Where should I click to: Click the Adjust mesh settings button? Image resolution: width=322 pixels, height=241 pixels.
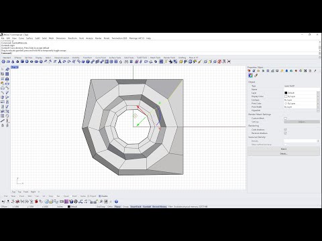(x=302, y=122)
